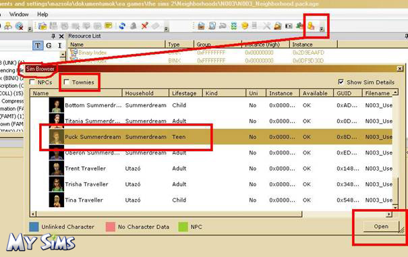Enable the Townies checkbox

pyautogui.click(x=67, y=82)
